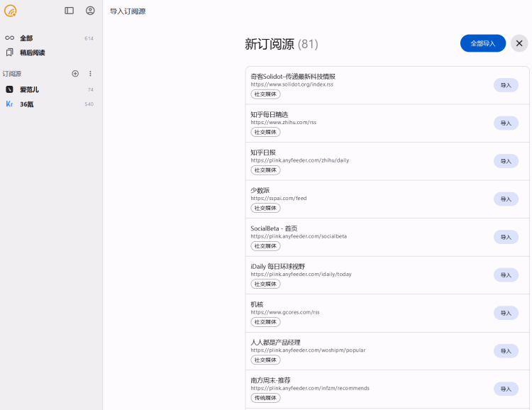Import the 知乎日报 feed
The height and width of the screenshot is (410, 532).
(x=506, y=161)
